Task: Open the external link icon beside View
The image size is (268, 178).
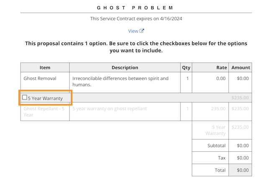Action: (x=142, y=31)
